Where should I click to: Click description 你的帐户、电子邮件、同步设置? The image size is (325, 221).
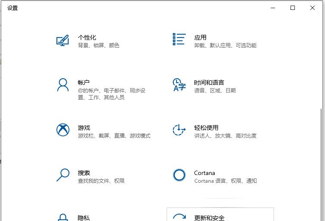[112, 94]
